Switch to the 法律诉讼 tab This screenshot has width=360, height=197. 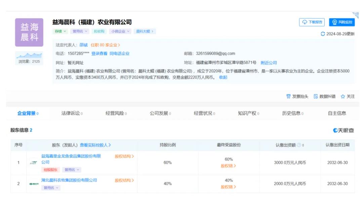click(x=72, y=113)
